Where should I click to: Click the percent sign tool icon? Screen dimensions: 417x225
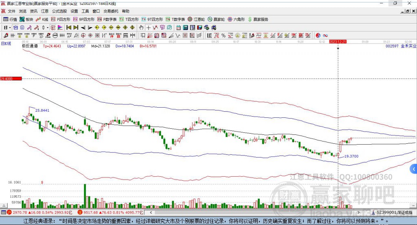point(224,35)
